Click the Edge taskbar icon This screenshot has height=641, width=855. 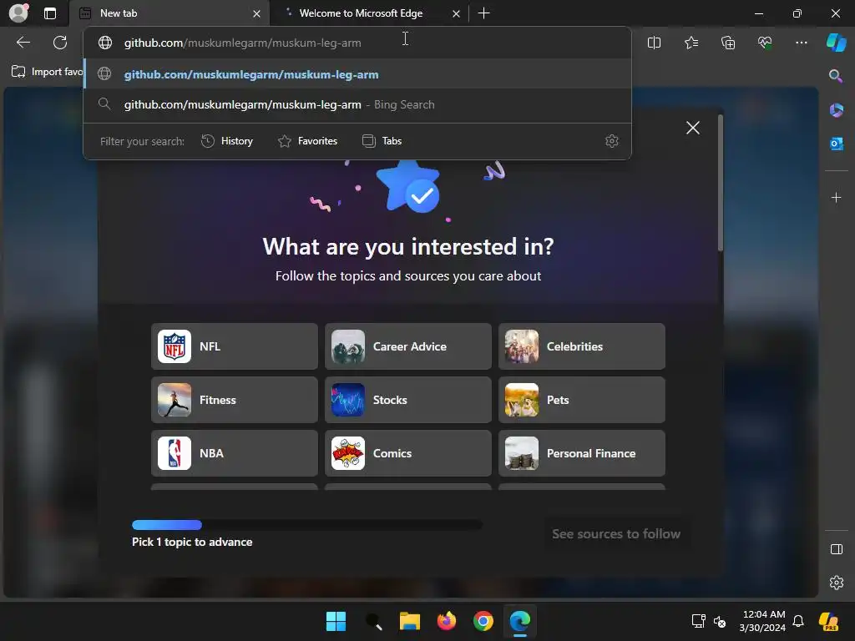point(519,621)
